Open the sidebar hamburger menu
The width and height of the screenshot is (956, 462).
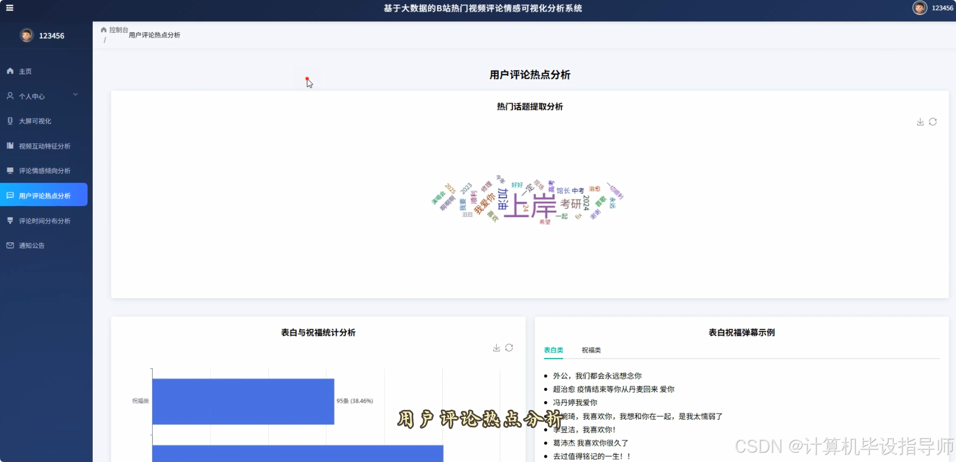(x=10, y=8)
